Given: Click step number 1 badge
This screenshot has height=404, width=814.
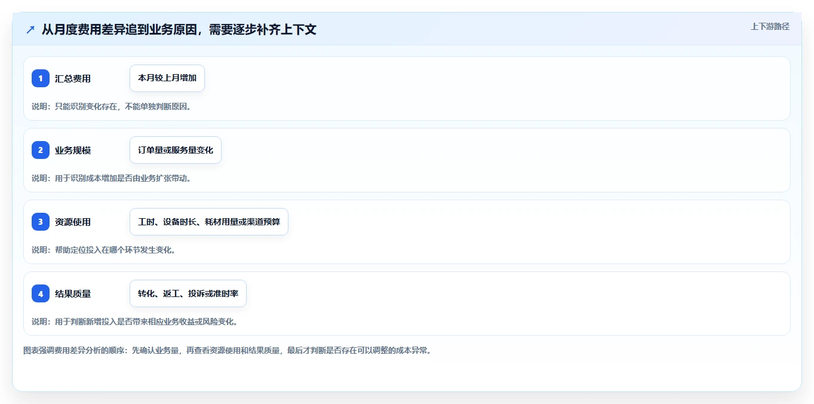Looking at the screenshot, I should [x=41, y=78].
